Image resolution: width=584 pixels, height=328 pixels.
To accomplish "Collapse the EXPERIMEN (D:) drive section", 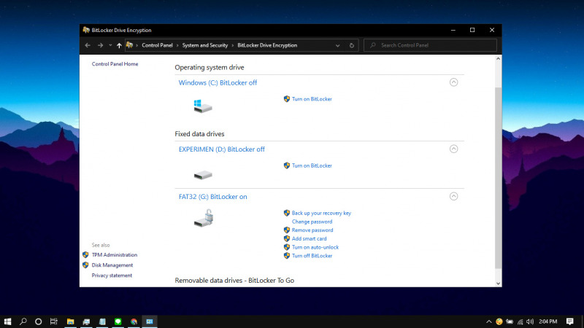I will pyautogui.click(x=453, y=149).
